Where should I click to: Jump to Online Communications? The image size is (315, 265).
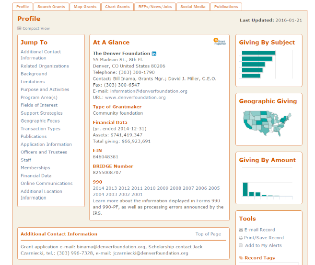tap(47, 183)
